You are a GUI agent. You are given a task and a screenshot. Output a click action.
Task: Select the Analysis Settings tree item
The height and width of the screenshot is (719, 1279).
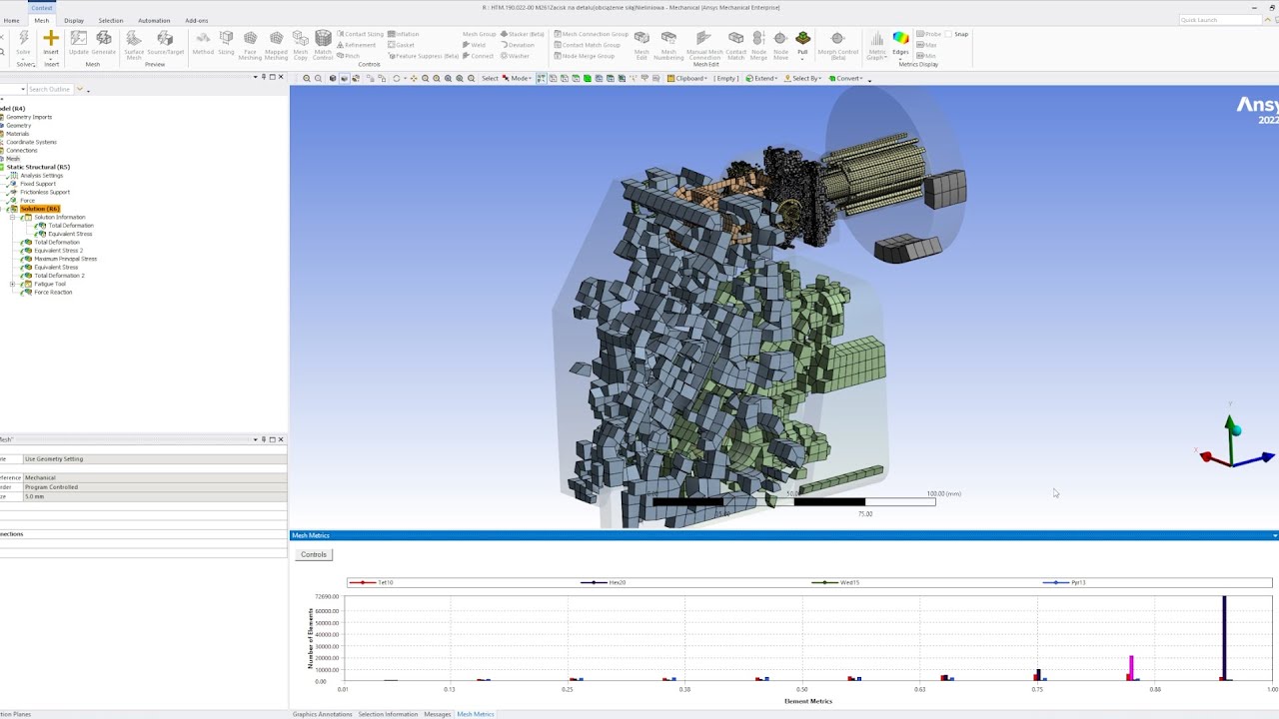(41, 176)
